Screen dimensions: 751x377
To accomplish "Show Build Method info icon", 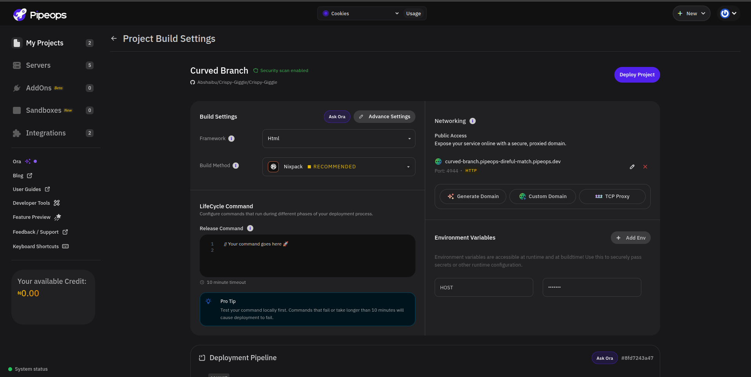I will (x=236, y=166).
